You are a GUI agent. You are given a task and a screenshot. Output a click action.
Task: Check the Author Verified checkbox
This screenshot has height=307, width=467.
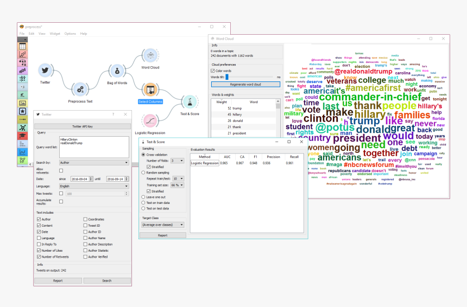pyautogui.click(x=85, y=257)
